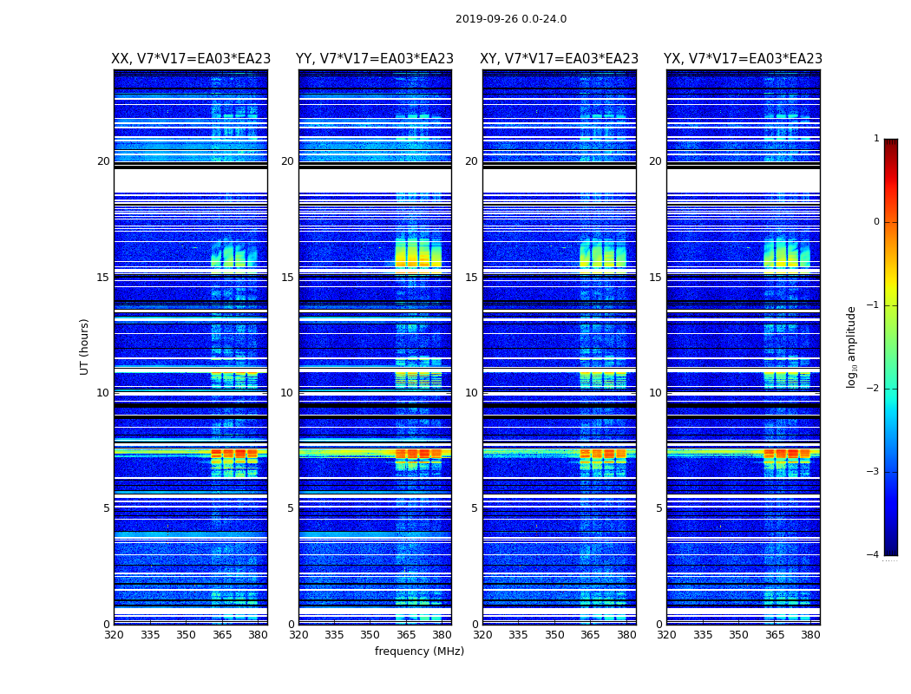Pick the yellow region of the colorbar
This screenshot has height=694, width=911.
tap(890, 286)
